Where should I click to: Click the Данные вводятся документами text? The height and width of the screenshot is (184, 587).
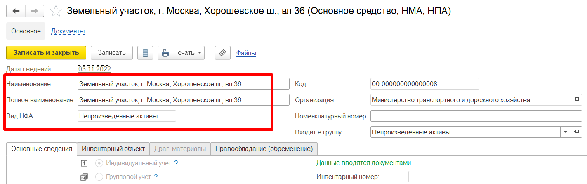point(363,163)
